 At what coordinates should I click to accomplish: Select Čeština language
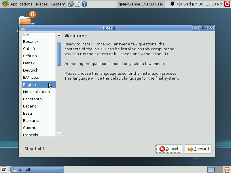click(39, 56)
